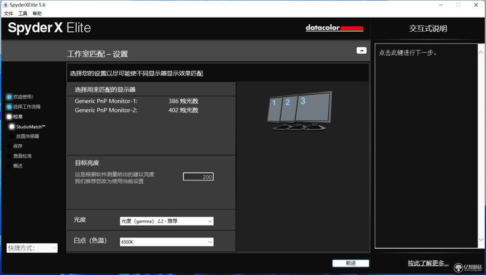This screenshot has height=275, width=486.
Task: Select the 概述 step in sidebar
Action: (15, 165)
